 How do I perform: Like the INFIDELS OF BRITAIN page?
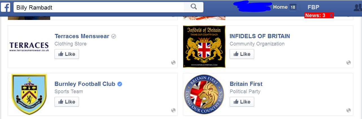pyautogui.click(x=242, y=54)
